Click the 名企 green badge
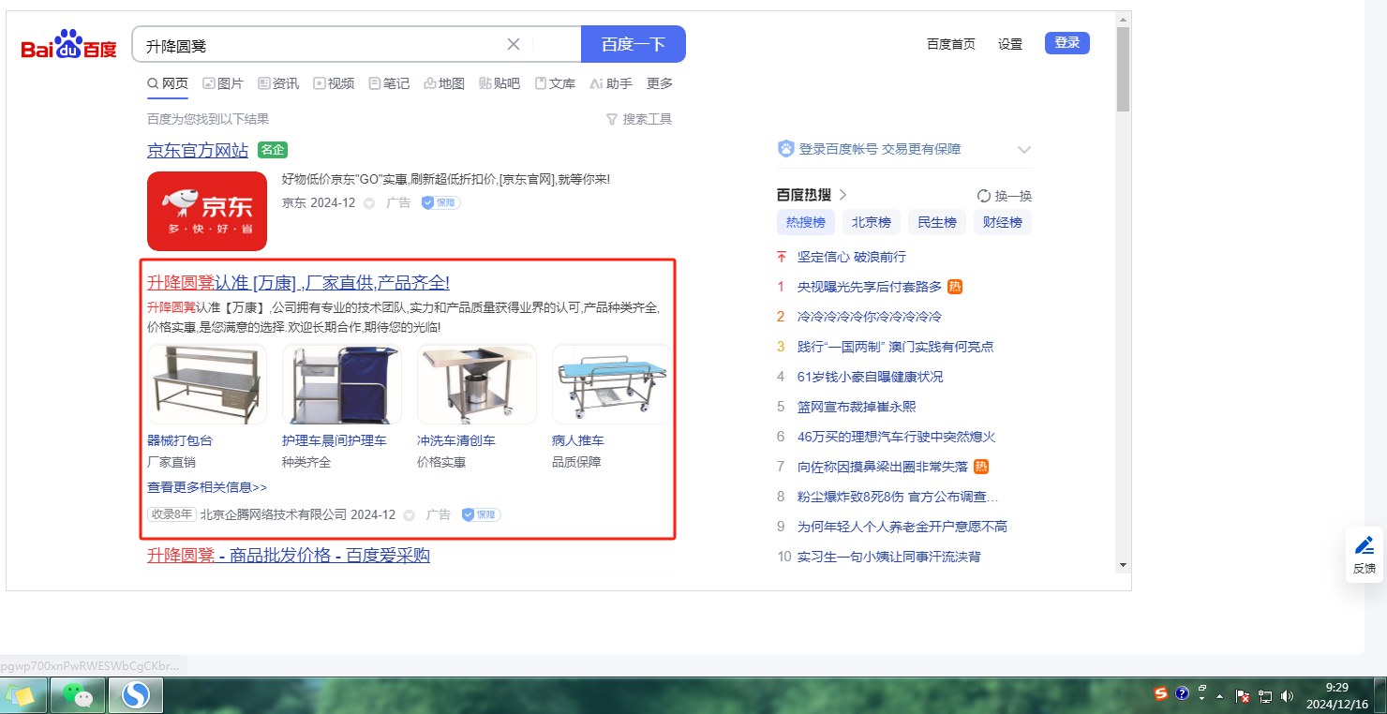Screen dimensions: 1387x714 [x=273, y=150]
